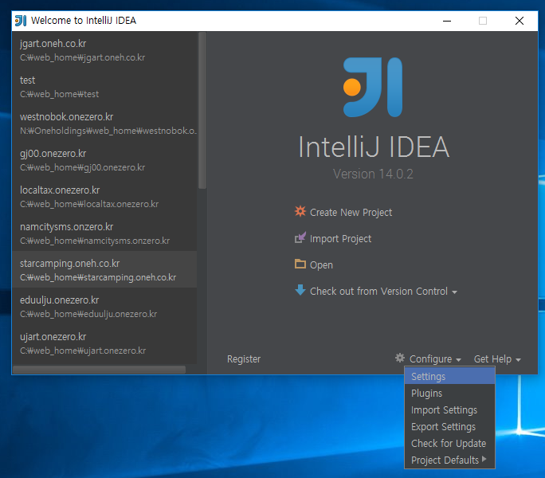
Task: Open Plugins from Configure menu
Action: click(x=449, y=394)
